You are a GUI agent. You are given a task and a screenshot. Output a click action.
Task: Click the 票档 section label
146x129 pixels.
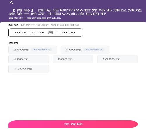[x=13, y=43]
